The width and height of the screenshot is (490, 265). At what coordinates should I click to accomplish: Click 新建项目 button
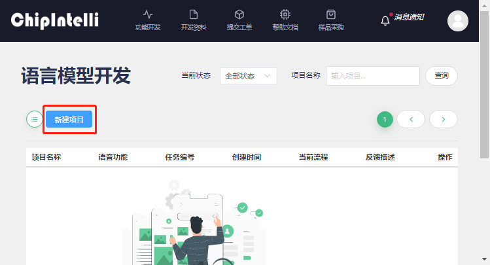(x=69, y=119)
